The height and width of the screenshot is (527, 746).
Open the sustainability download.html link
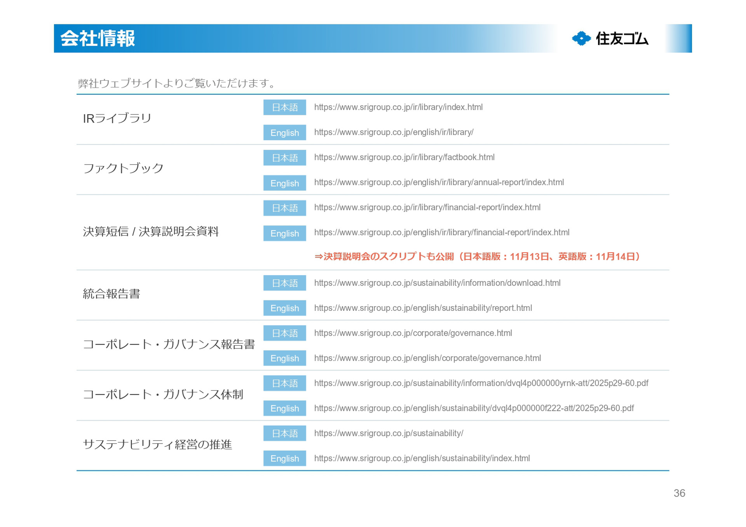437,283
